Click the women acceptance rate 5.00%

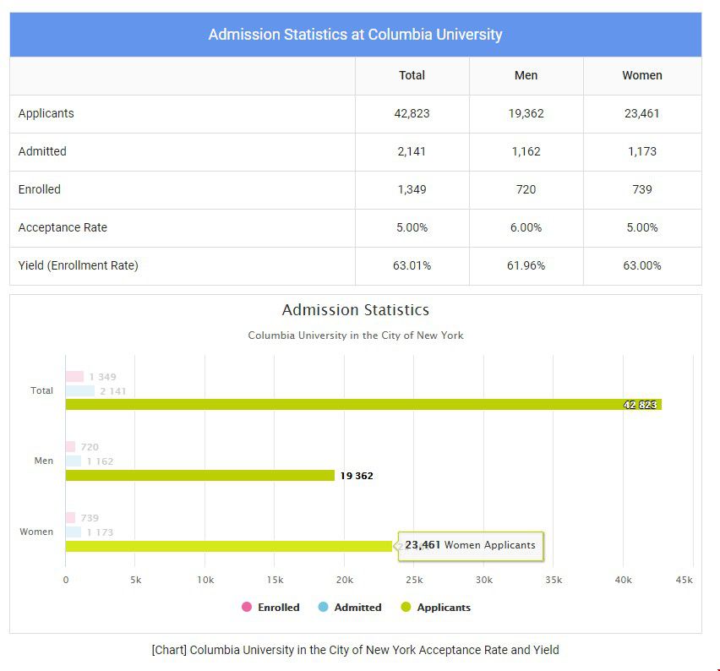point(642,227)
